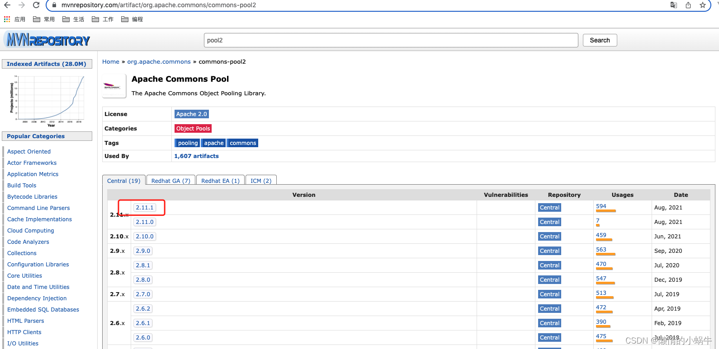Screen dimensions: 719x349
Task: Open version 2.10.0
Action: (x=145, y=237)
